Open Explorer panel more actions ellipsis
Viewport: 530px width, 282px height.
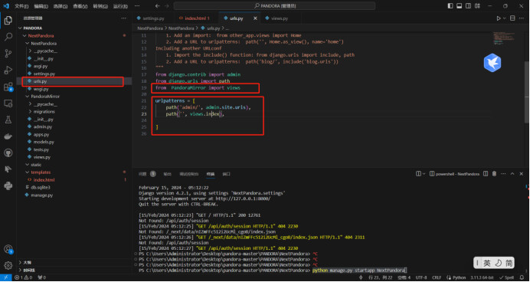(x=124, y=18)
